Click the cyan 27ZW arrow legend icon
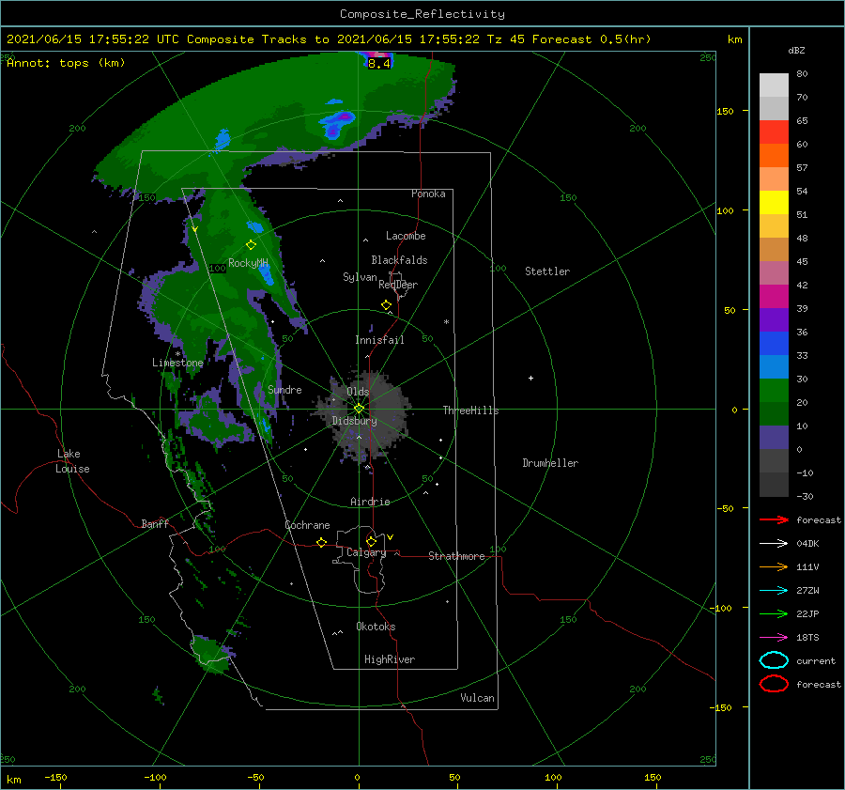 pos(774,591)
